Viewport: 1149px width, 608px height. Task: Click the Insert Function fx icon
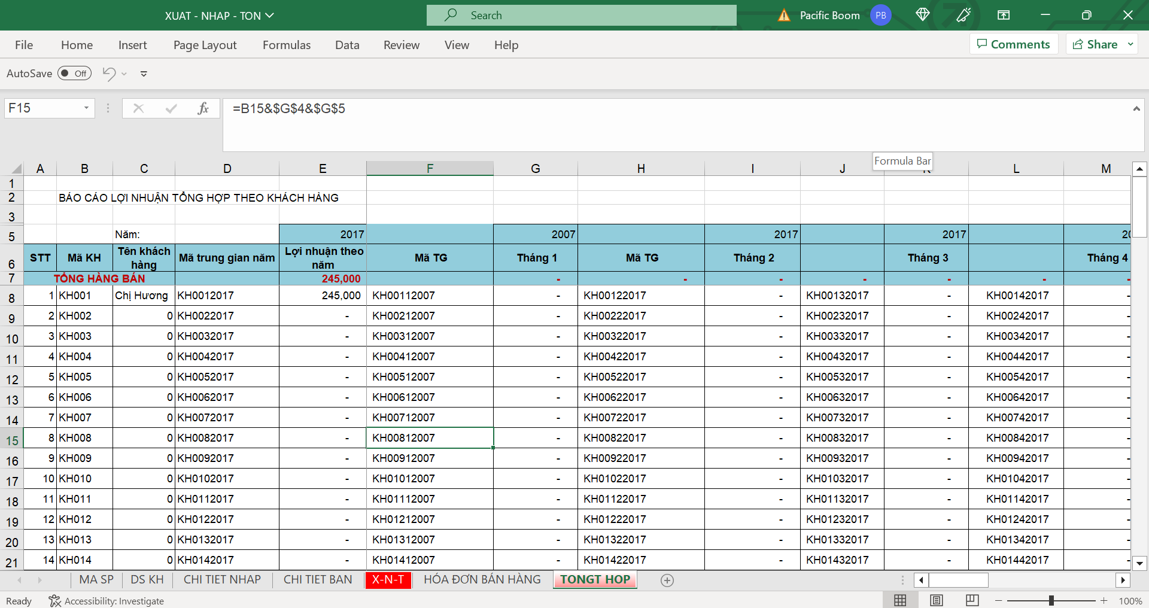click(x=203, y=108)
